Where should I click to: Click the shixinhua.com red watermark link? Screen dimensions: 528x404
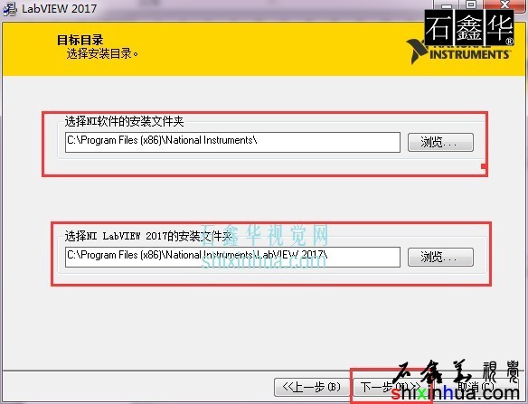456,393
